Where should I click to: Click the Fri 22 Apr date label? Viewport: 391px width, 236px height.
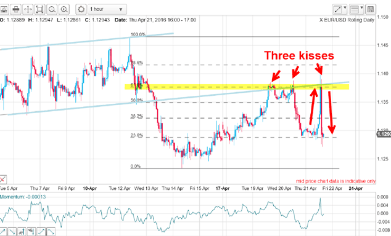pos(332,188)
